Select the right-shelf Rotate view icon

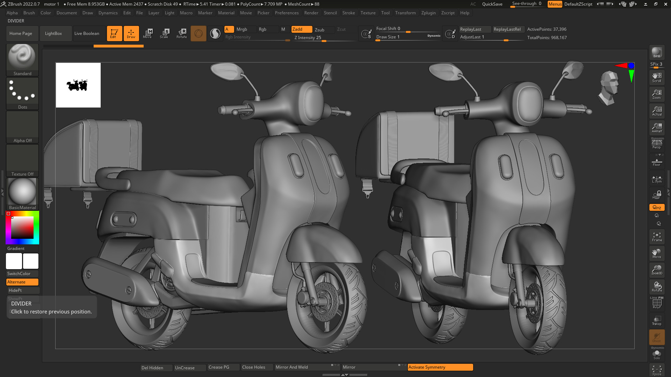point(657,287)
